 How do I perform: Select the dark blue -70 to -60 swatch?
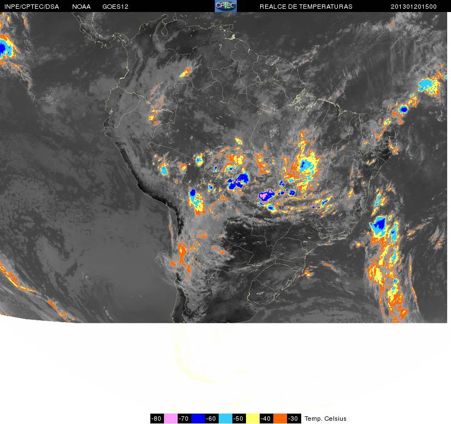click(x=198, y=419)
